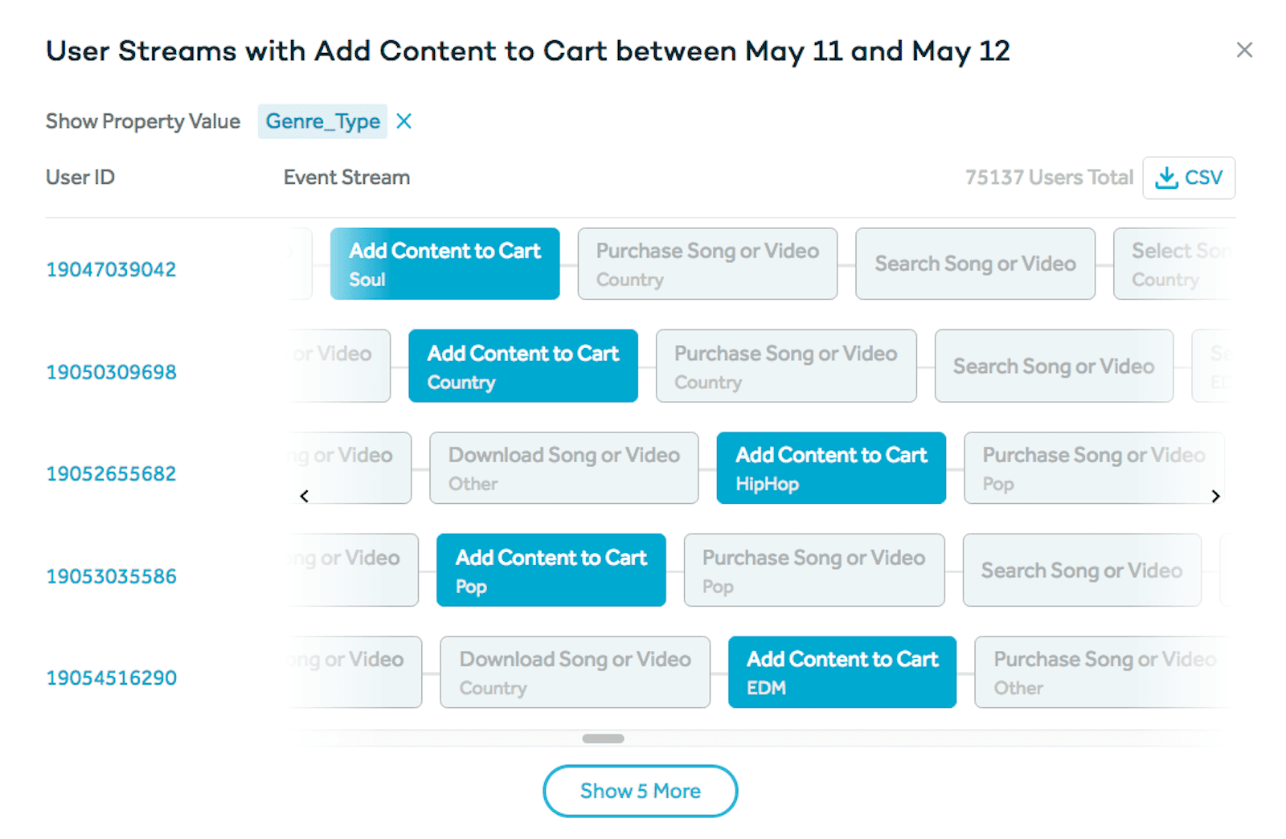Click the Search Song or Video event in first row
This screenshot has height=839, width=1286.
[x=974, y=264]
